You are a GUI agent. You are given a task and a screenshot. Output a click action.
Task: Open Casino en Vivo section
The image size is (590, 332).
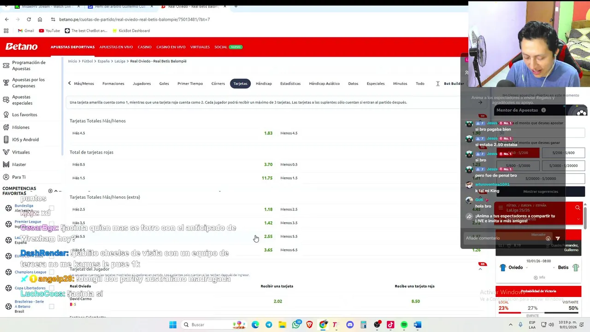pos(171,47)
